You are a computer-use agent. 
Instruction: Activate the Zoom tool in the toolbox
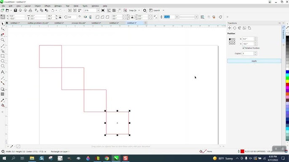3,40
